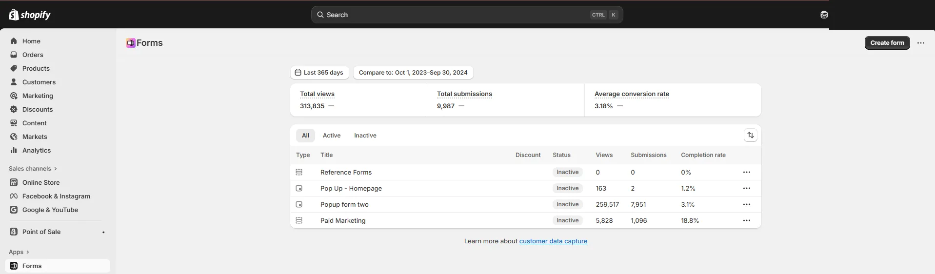The height and width of the screenshot is (274, 935).
Task: Open actions menu for Paid Marketing row
Action: pyautogui.click(x=746, y=220)
